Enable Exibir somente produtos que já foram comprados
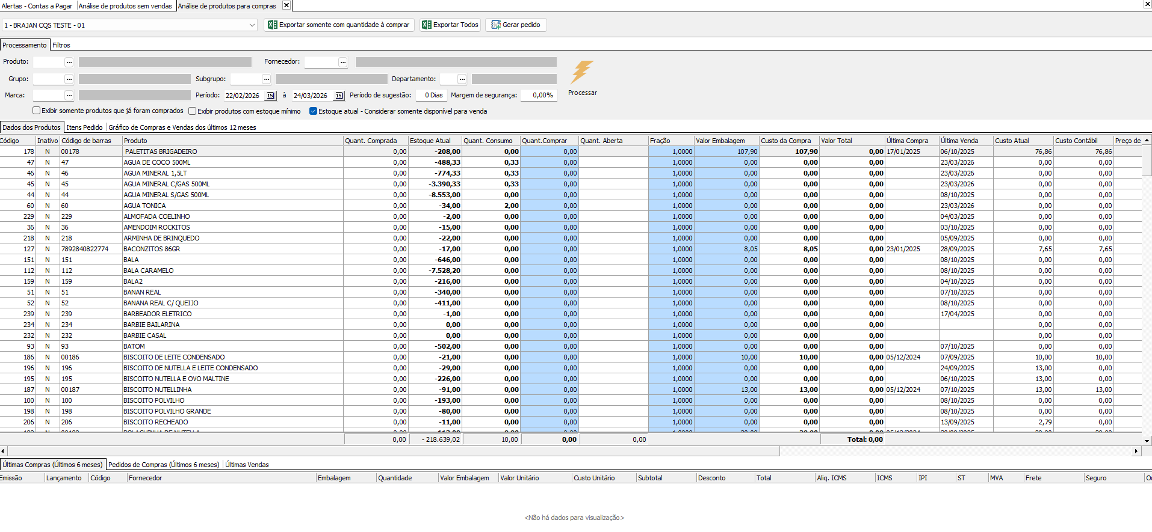This screenshot has height=532, width=1152. pos(37,111)
